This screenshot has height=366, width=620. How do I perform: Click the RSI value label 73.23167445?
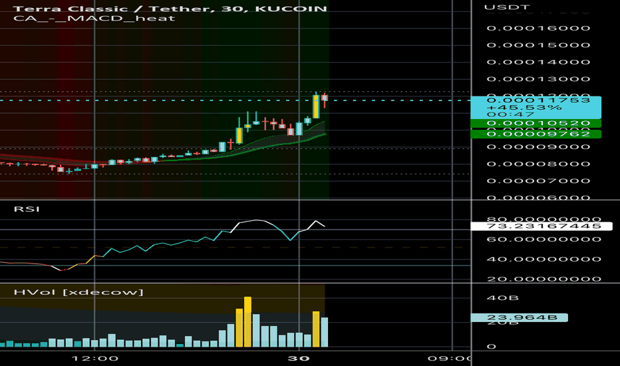pyautogui.click(x=542, y=226)
